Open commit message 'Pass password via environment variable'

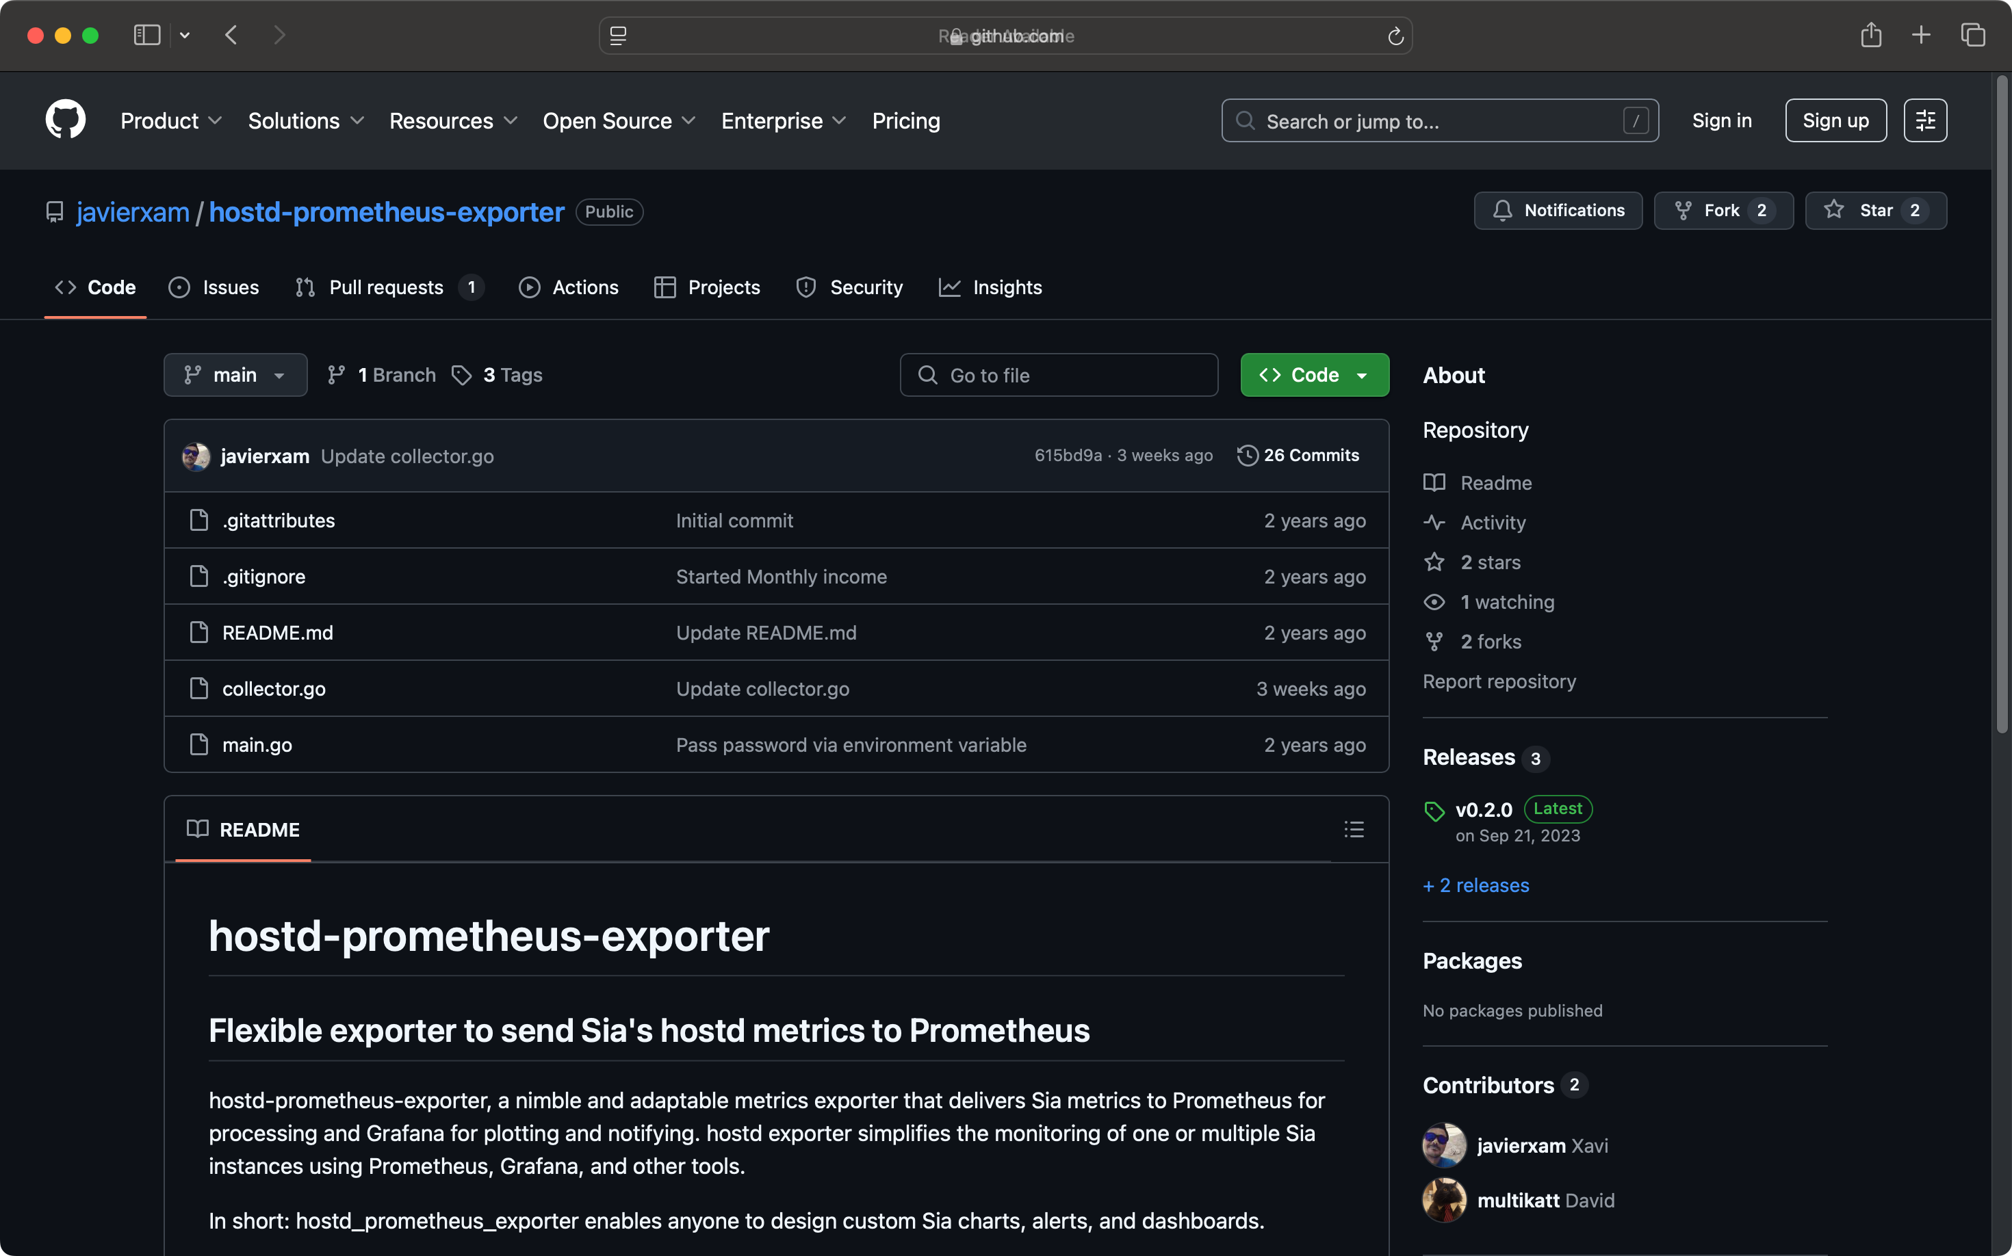(x=851, y=744)
